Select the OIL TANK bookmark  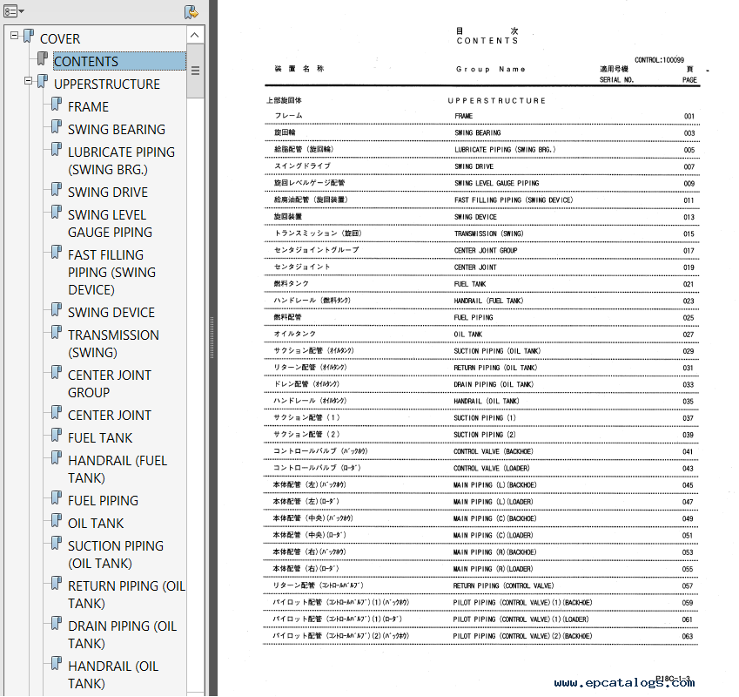coord(96,523)
